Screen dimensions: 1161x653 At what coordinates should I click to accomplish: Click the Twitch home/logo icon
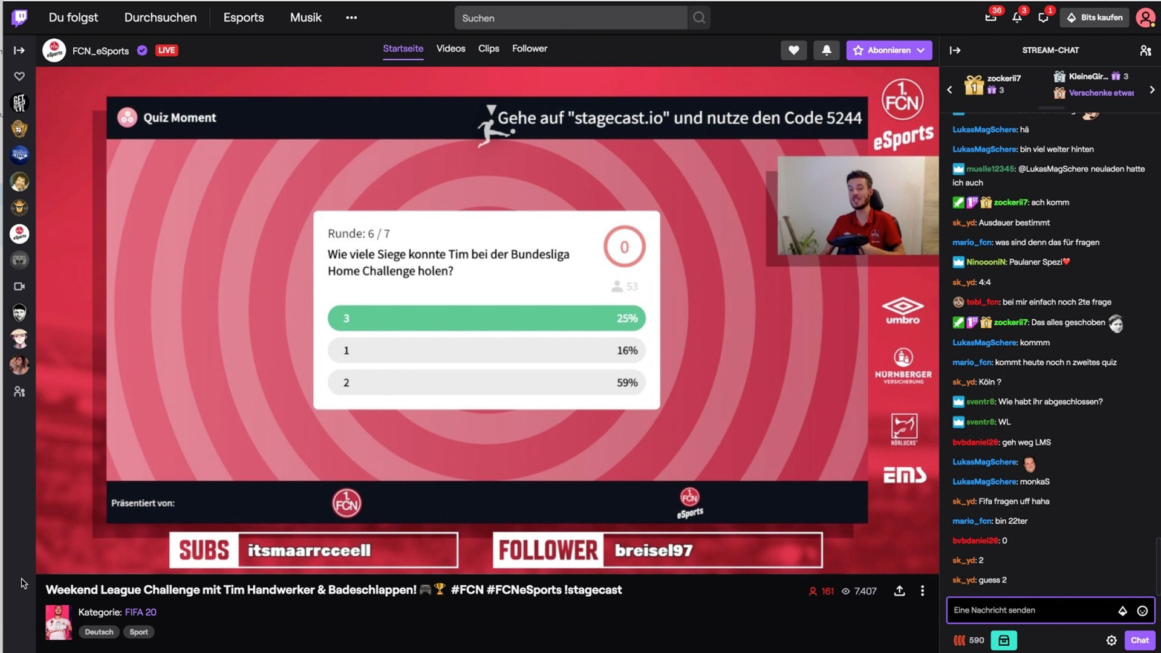pyautogui.click(x=19, y=17)
